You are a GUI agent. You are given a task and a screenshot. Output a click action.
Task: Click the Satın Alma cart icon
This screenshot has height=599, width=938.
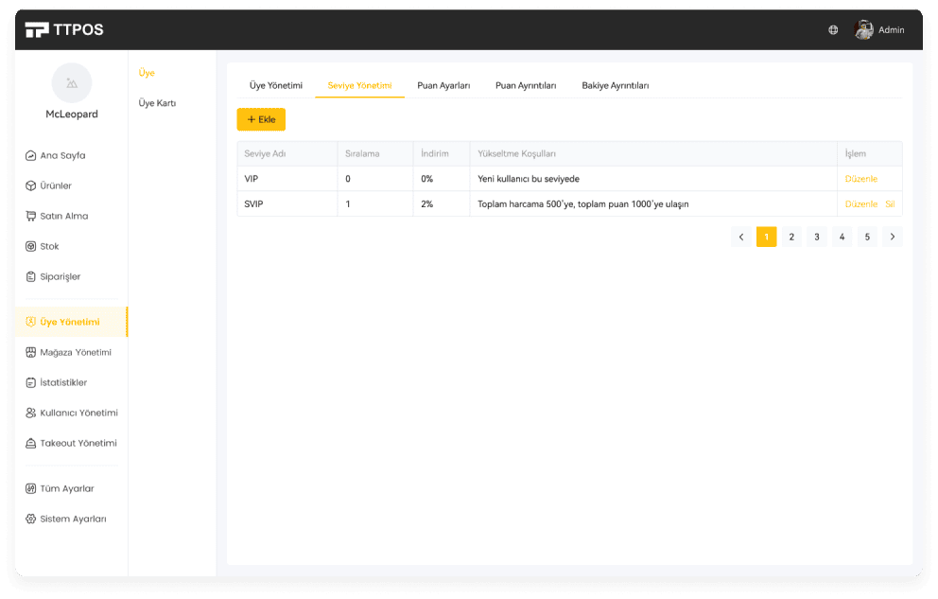[x=30, y=216]
